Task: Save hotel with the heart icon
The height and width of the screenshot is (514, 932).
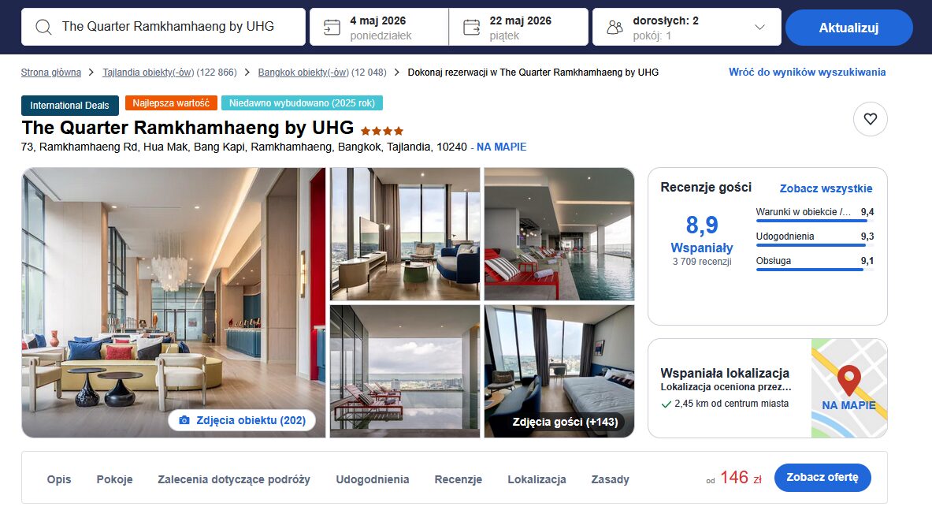Action: click(871, 119)
